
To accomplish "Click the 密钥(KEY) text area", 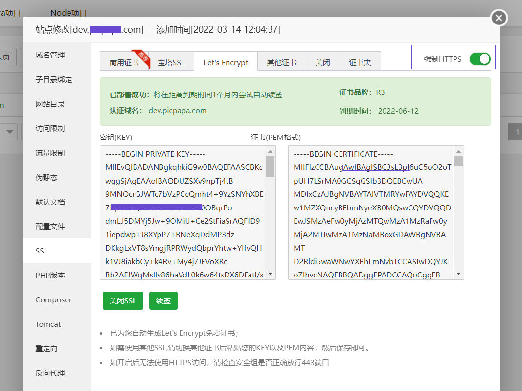I will pyautogui.click(x=181, y=210).
